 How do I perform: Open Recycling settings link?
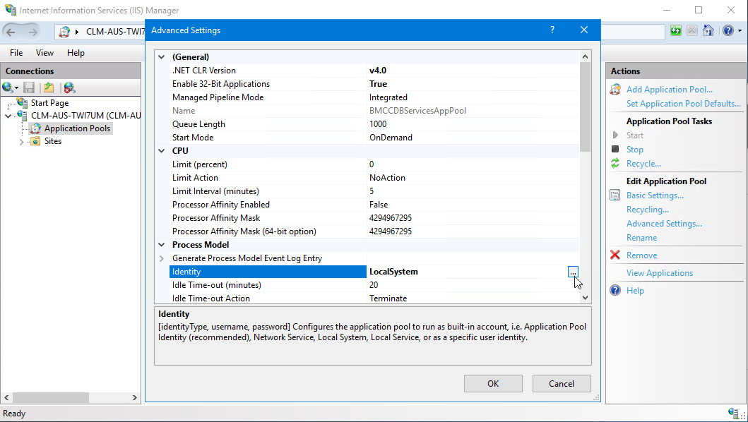(x=647, y=210)
